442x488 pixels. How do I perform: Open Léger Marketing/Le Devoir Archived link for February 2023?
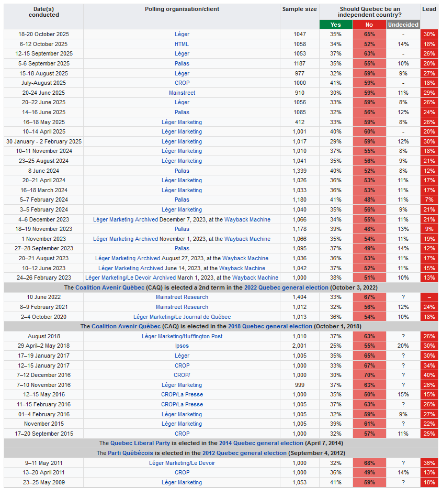point(130,278)
